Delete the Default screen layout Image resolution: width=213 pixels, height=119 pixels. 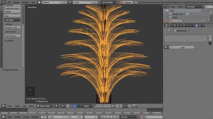66,2
